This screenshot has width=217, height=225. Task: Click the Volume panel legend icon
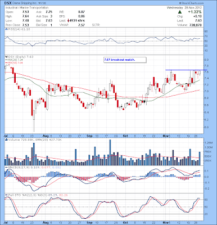pos(6,139)
